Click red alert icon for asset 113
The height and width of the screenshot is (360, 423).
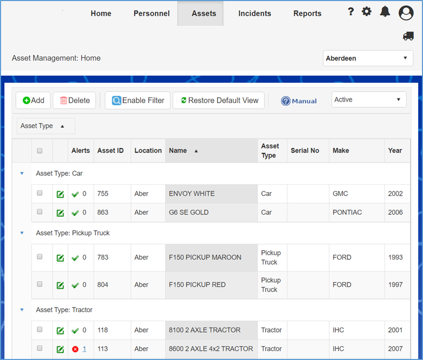click(x=75, y=349)
